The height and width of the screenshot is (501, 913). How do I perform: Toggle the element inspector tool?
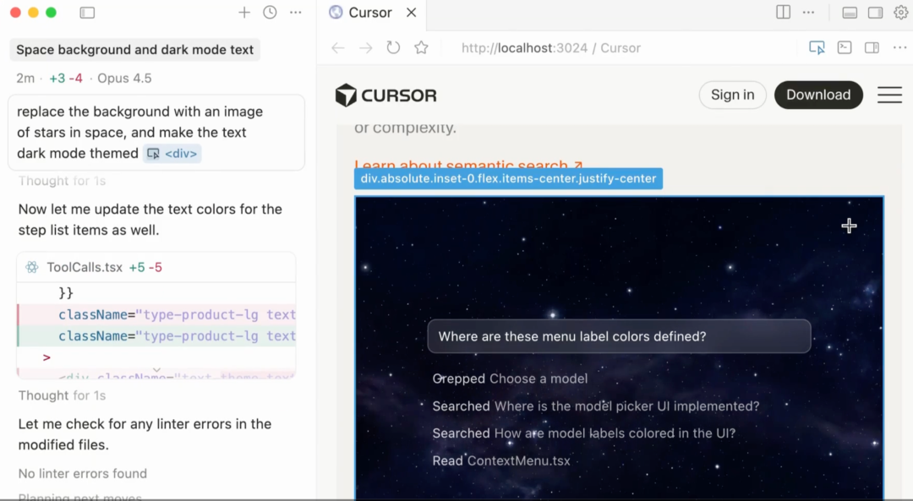tap(817, 48)
